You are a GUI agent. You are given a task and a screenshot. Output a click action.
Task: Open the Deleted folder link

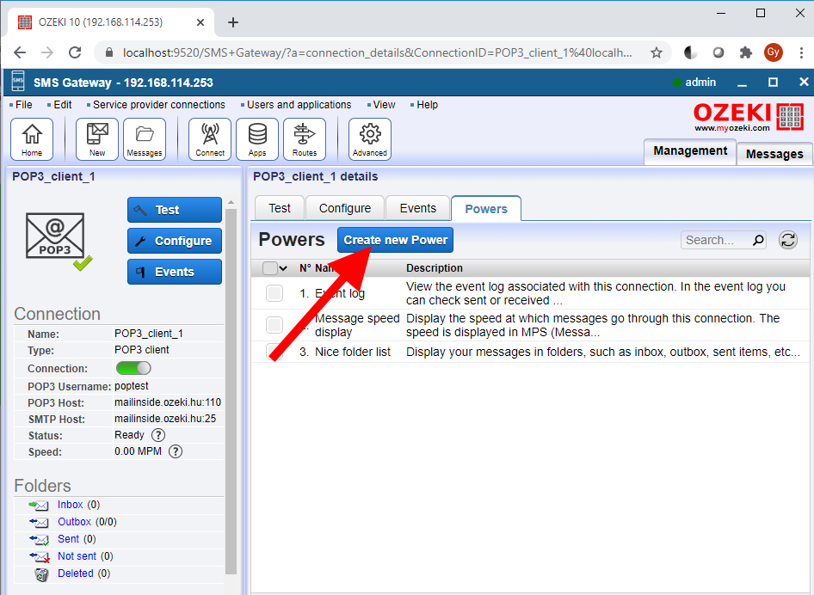pyautogui.click(x=75, y=574)
